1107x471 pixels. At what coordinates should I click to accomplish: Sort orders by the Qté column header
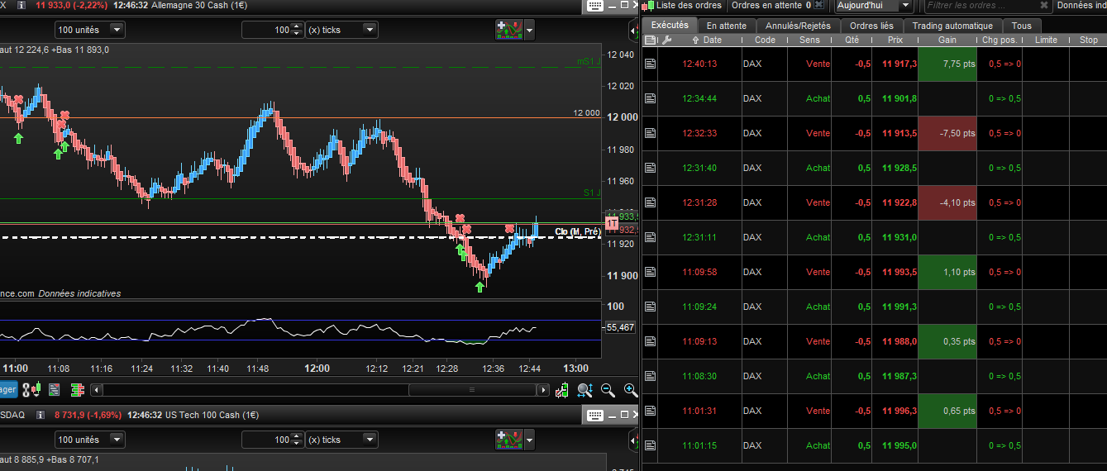[852, 40]
